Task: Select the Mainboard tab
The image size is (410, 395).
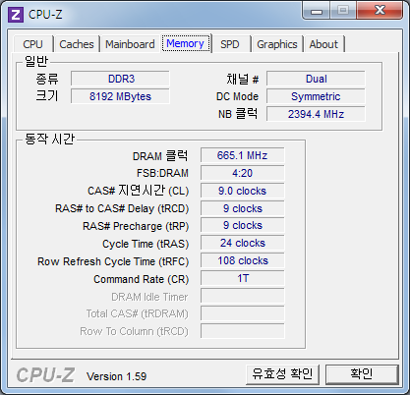Action: pyautogui.click(x=130, y=44)
